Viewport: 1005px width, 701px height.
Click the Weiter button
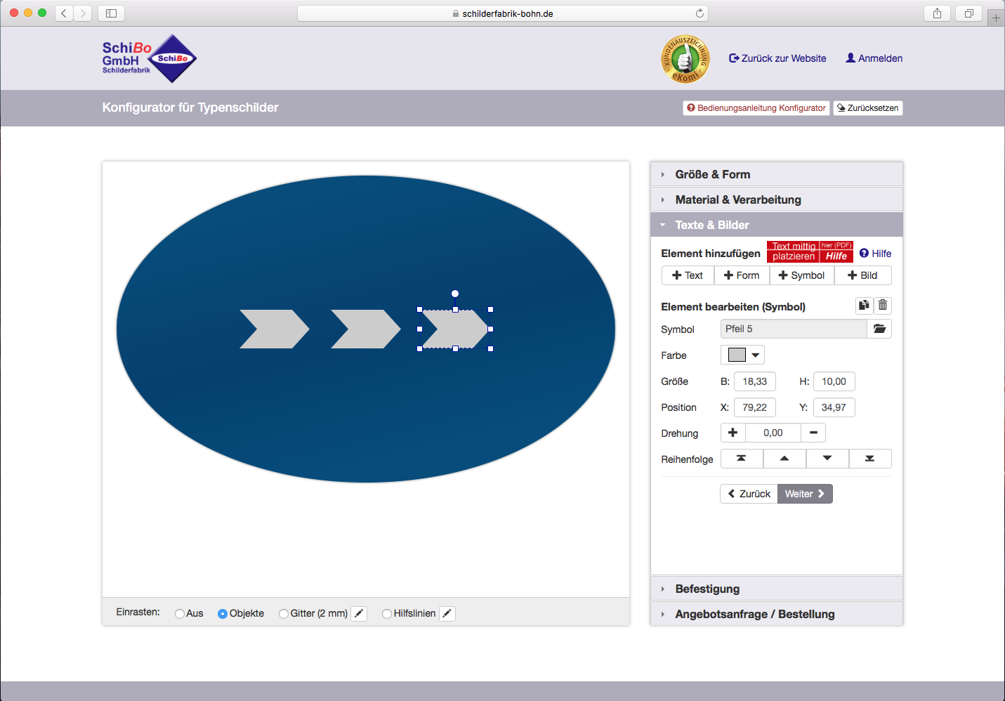(x=804, y=494)
